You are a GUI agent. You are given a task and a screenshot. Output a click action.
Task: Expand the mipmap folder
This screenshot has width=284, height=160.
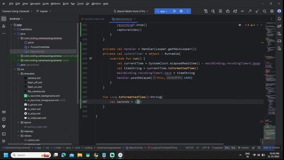(18, 132)
